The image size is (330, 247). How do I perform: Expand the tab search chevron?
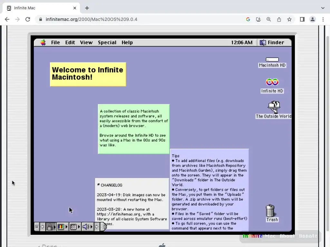pyautogui.click(x=323, y=8)
